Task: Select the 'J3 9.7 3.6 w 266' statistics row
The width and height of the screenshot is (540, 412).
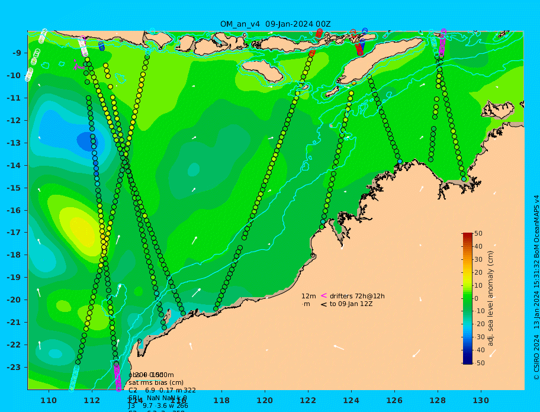Action: point(158,406)
